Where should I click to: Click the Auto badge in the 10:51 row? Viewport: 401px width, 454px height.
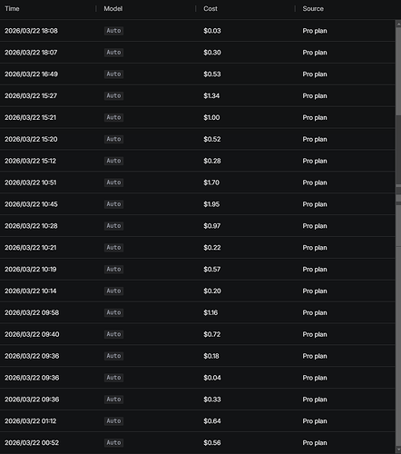click(x=113, y=183)
